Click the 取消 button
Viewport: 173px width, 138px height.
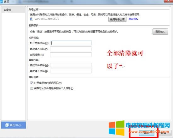tap(164, 133)
